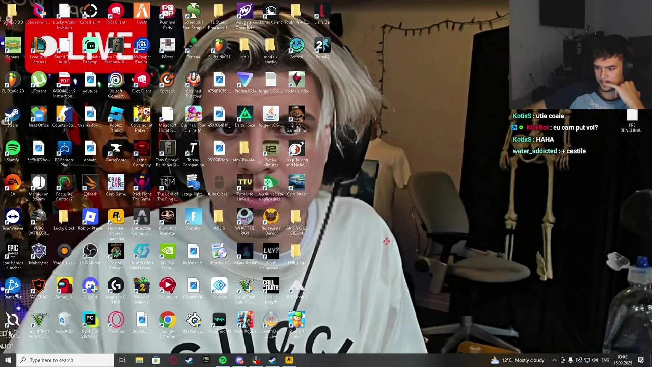Open Stick Fight The Game shortcut
This screenshot has height=367, width=652.
142,188
